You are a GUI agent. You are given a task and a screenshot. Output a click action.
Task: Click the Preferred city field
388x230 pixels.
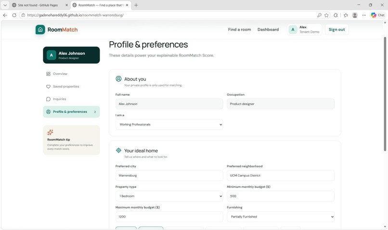pos(169,175)
